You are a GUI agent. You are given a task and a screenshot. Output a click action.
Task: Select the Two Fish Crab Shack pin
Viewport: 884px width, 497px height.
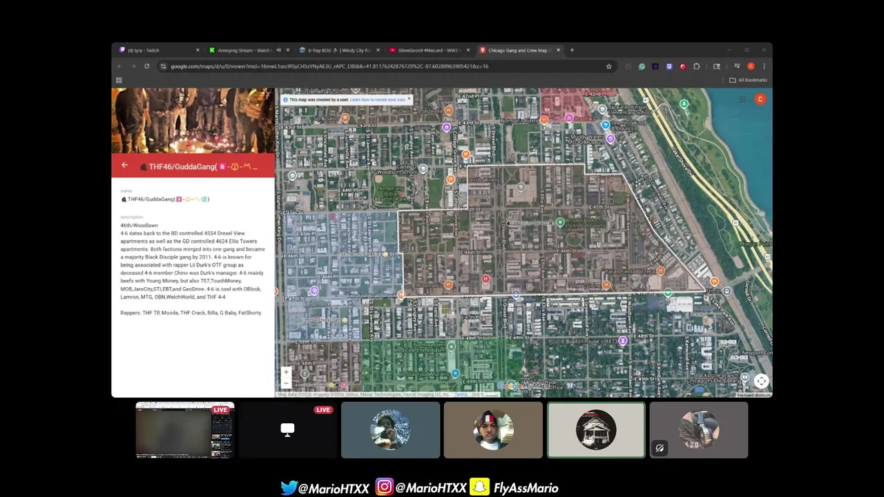tap(401, 295)
